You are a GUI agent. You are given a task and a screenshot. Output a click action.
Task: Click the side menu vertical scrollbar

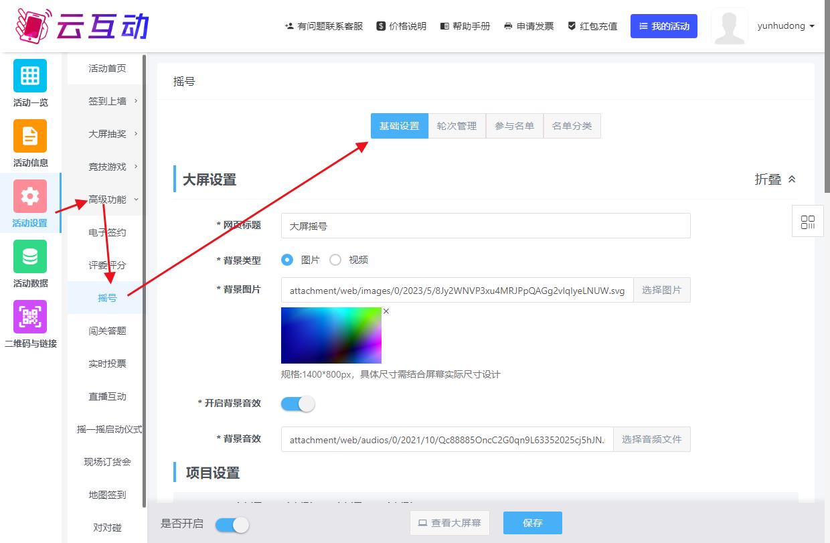point(145,281)
